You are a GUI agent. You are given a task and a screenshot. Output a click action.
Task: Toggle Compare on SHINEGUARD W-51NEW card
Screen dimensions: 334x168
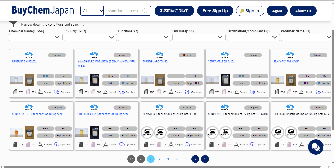122,55
